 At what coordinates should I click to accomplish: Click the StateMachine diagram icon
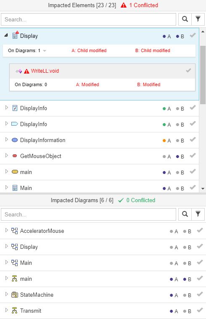coord(15,295)
